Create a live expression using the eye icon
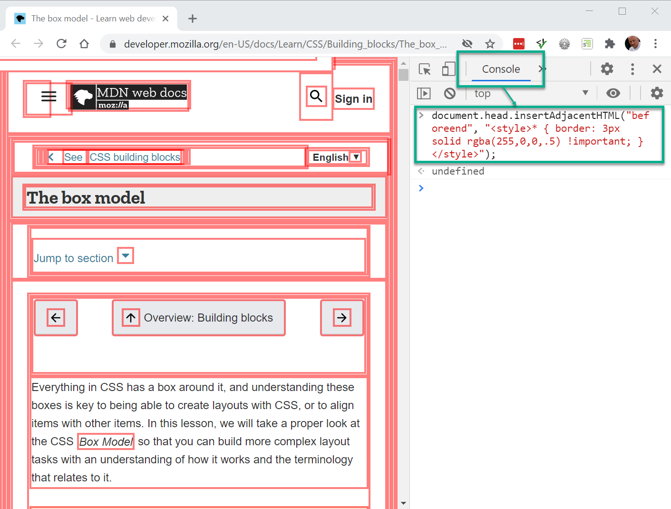 point(613,93)
